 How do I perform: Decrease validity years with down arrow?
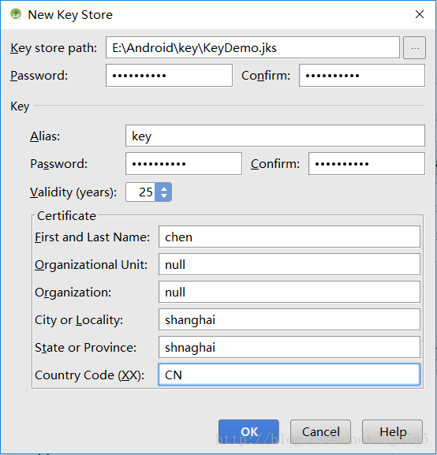coord(164,196)
